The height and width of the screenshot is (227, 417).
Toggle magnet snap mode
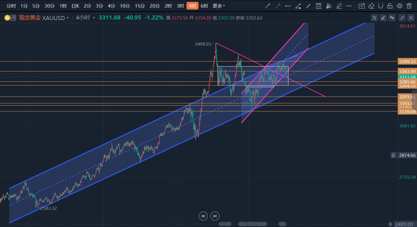point(381,6)
